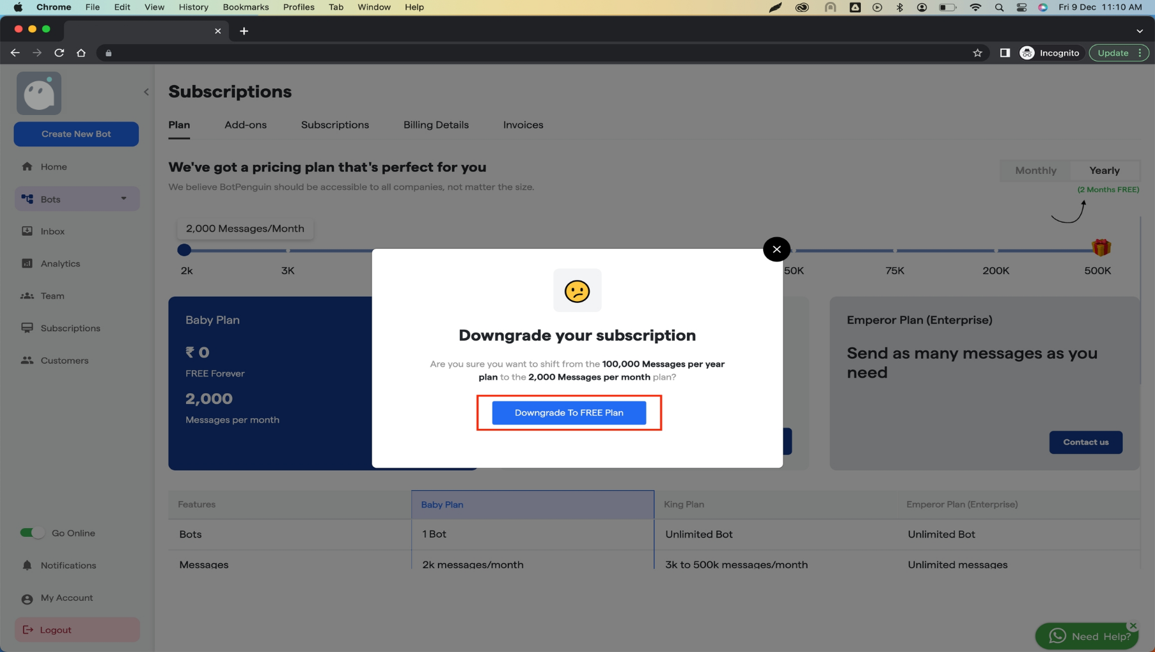This screenshot has width=1155, height=652.
Task: Open the Billing Details tab
Action: (x=436, y=125)
